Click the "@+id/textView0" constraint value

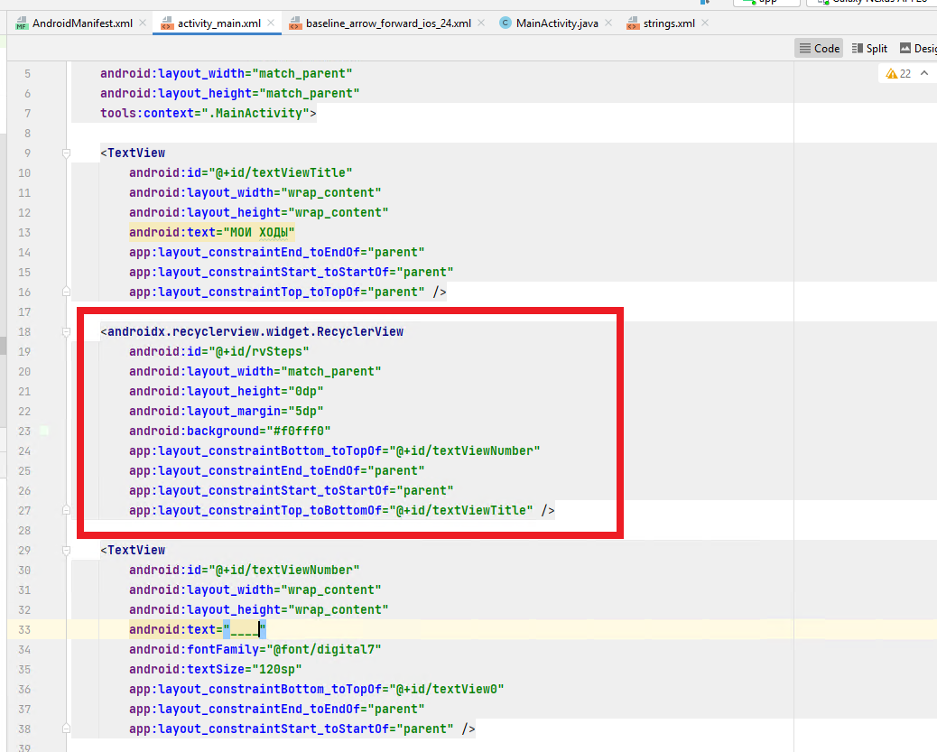pos(447,689)
